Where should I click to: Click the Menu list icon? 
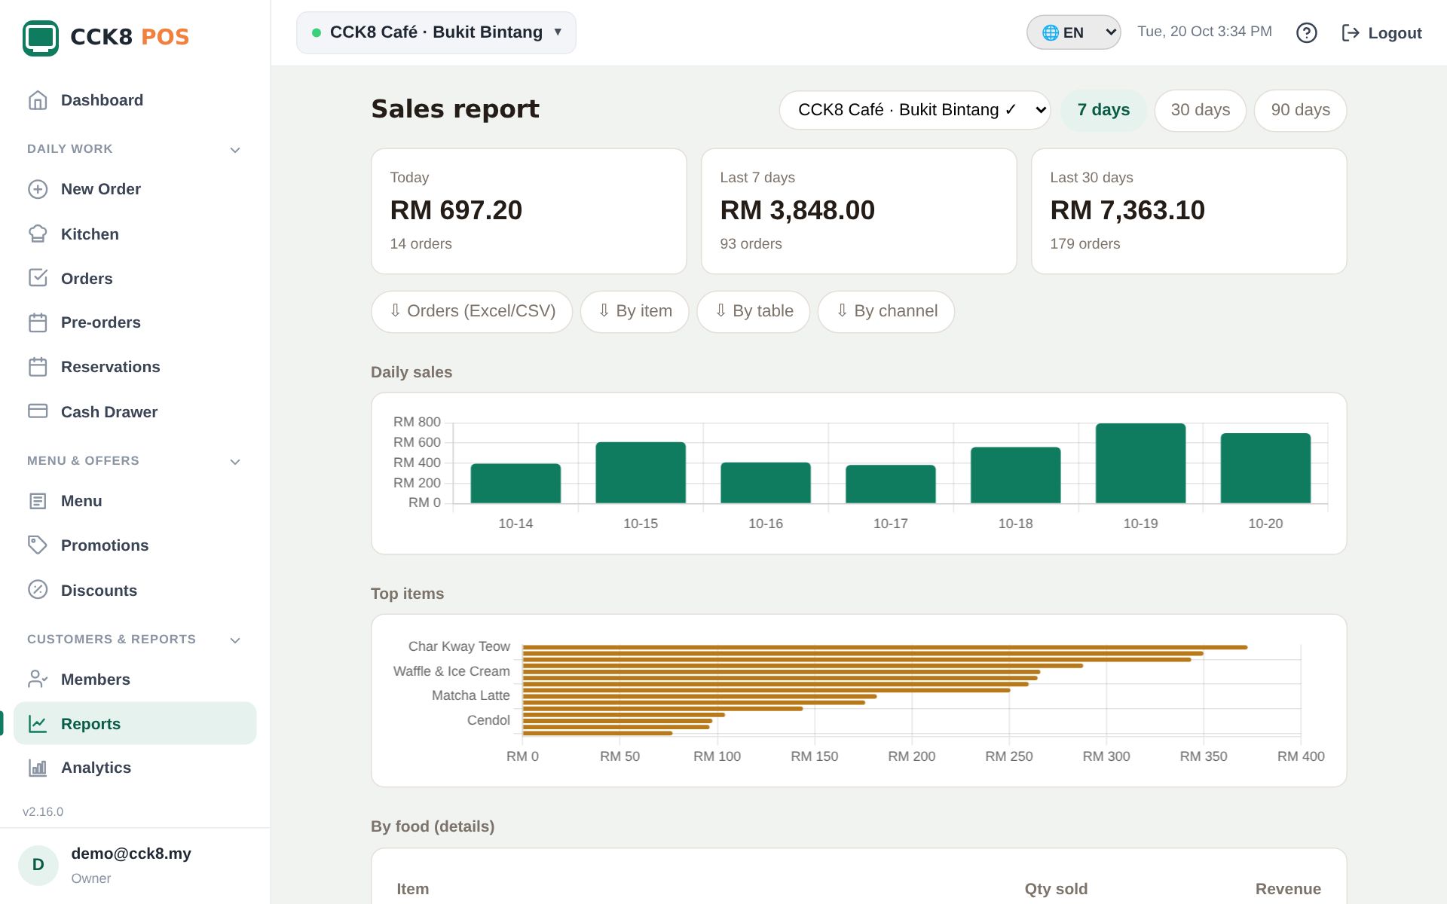click(x=38, y=501)
